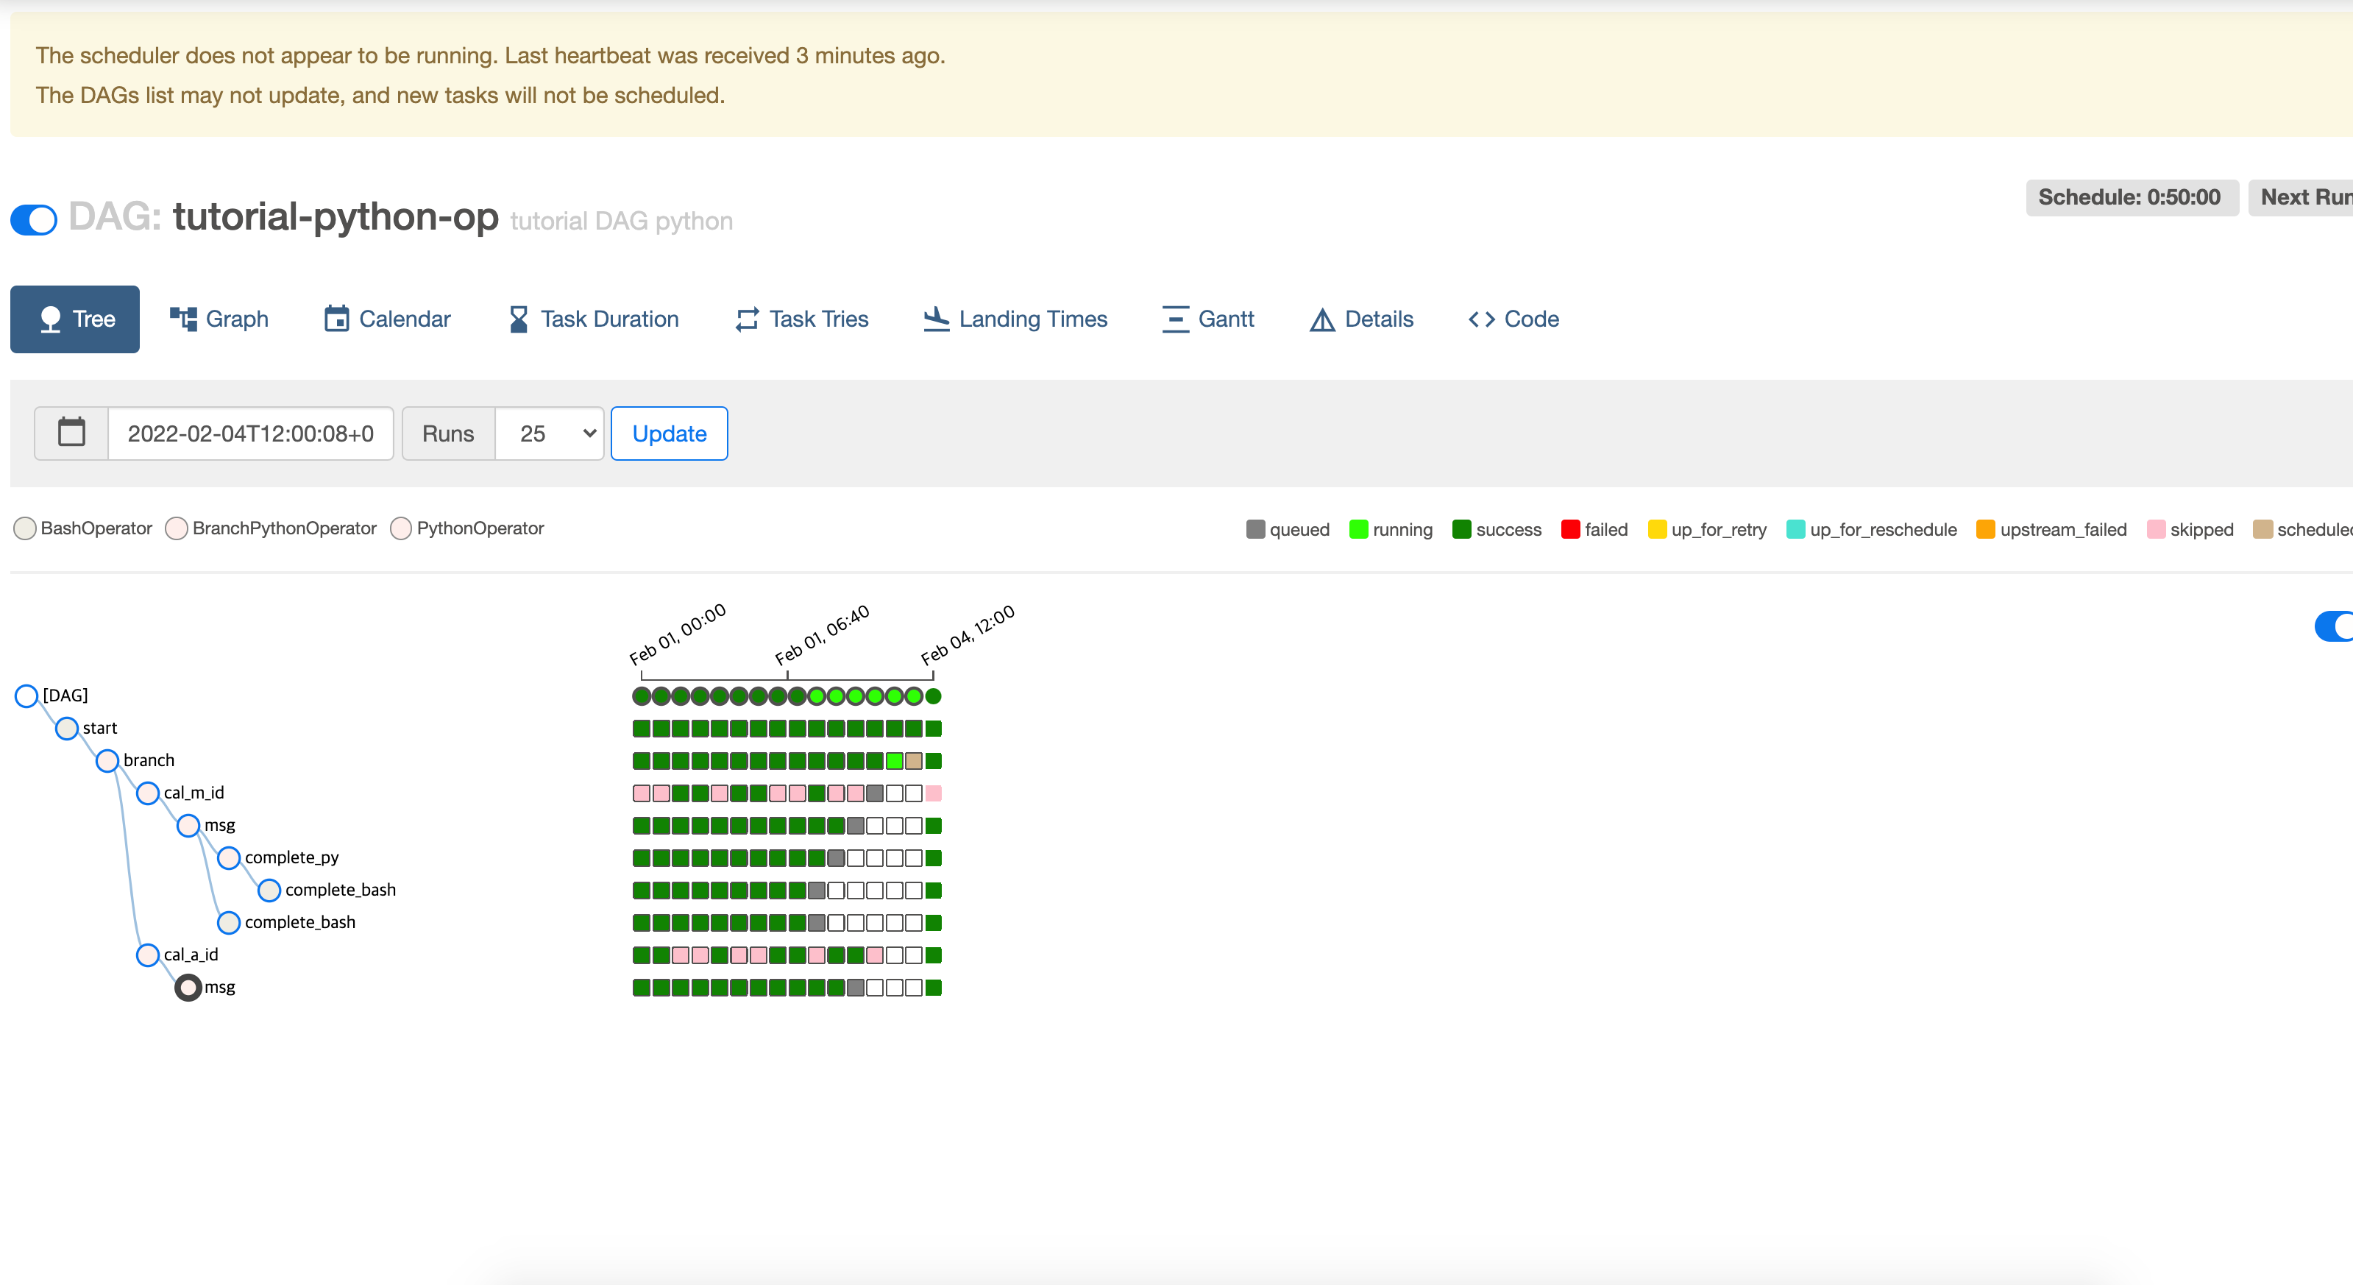
Task: Collapse the cal_m_id tree node
Action: coord(148,793)
